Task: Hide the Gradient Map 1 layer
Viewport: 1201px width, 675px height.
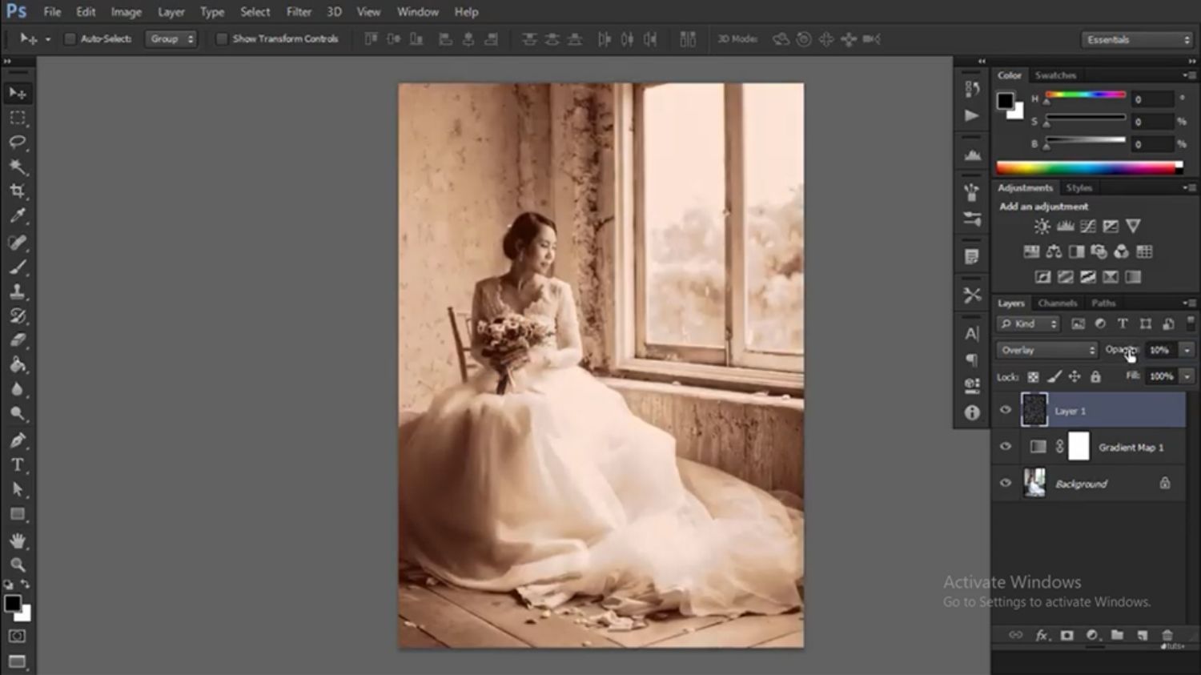Action: [1006, 447]
